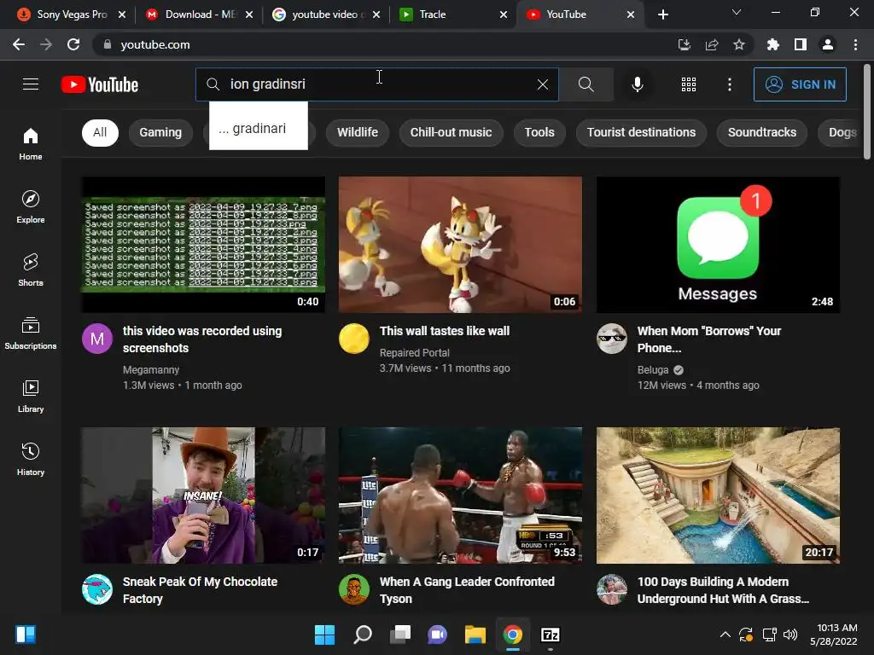Select the Tourist destinations chip
Viewport: 874px width, 655px height.
pyautogui.click(x=641, y=132)
